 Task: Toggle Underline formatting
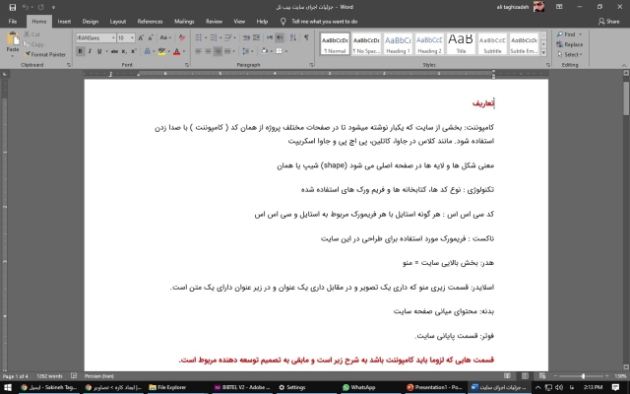[x=99, y=51]
